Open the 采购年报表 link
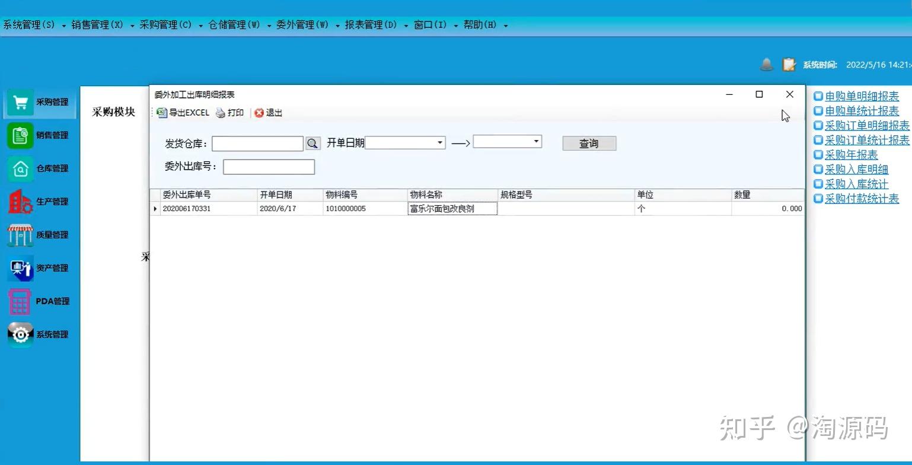Image resolution: width=912 pixels, height=465 pixels. 850,154
